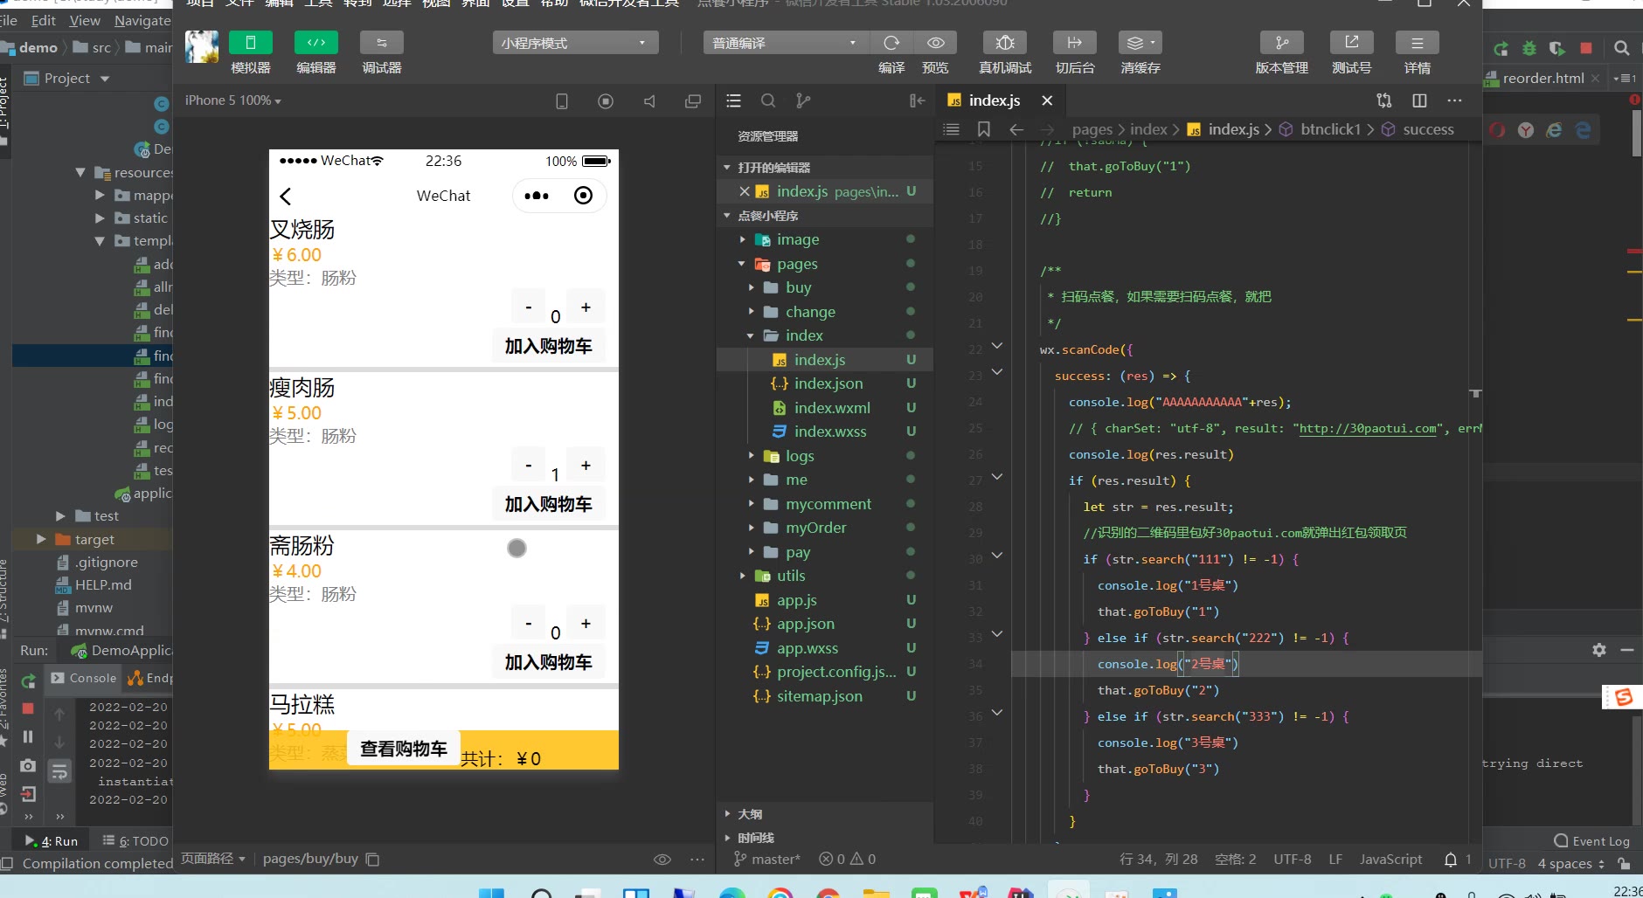The height and width of the screenshot is (898, 1643).
Task: Click the Compile (编译) refresh icon
Action: tap(891, 43)
